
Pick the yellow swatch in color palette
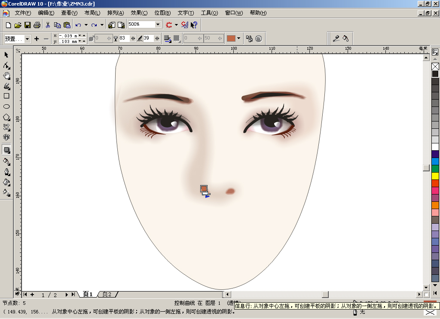pos(435,176)
